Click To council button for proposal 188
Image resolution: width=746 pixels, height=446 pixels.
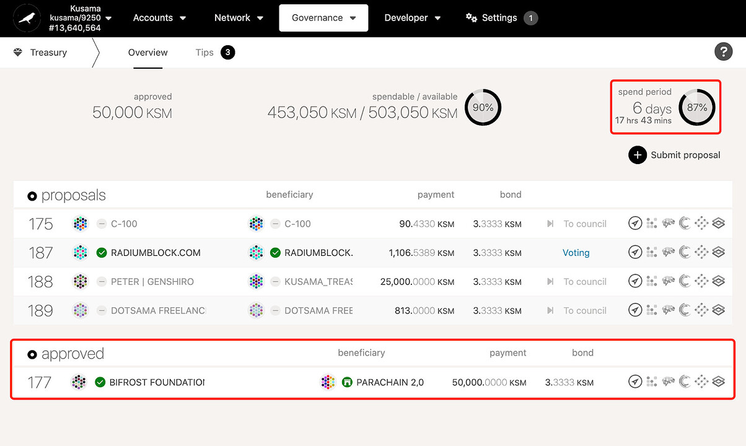pos(577,281)
